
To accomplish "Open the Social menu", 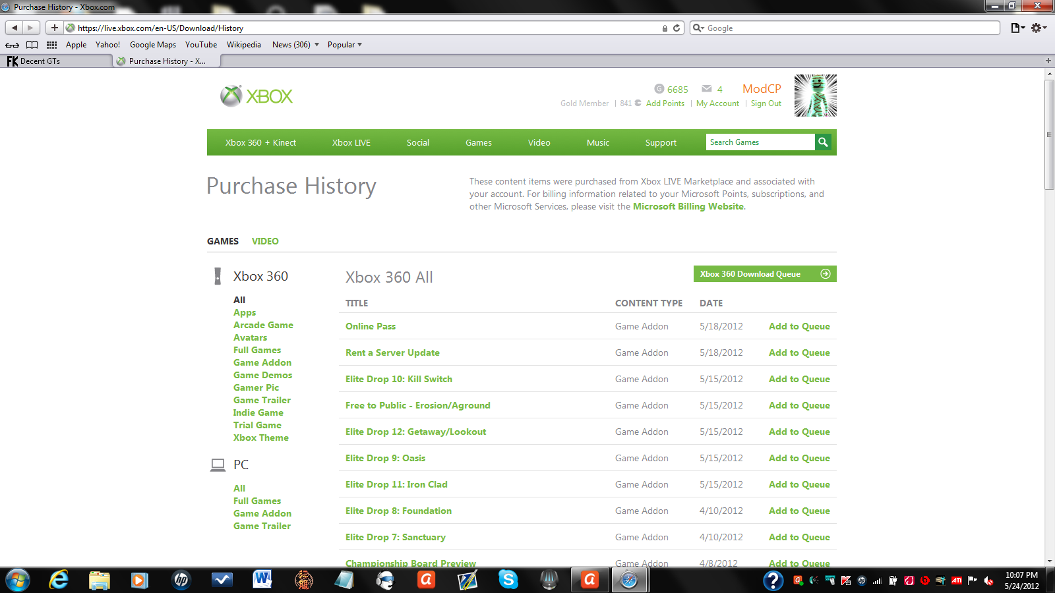I will coord(418,142).
